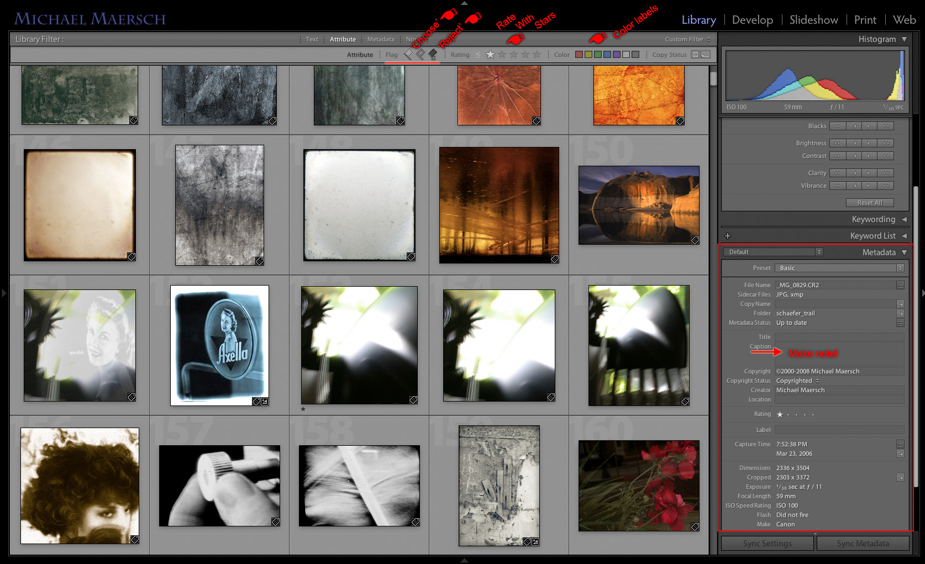Toggle the Flag filter section on
Screen dimensions: 925x564
[392, 54]
